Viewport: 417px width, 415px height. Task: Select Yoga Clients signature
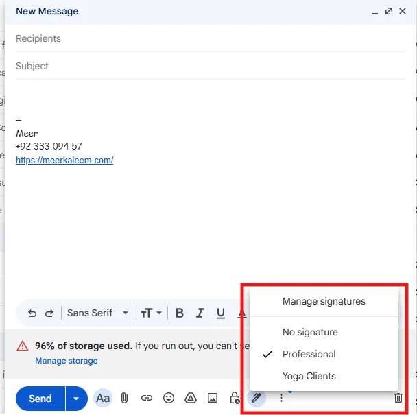click(x=309, y=376)
